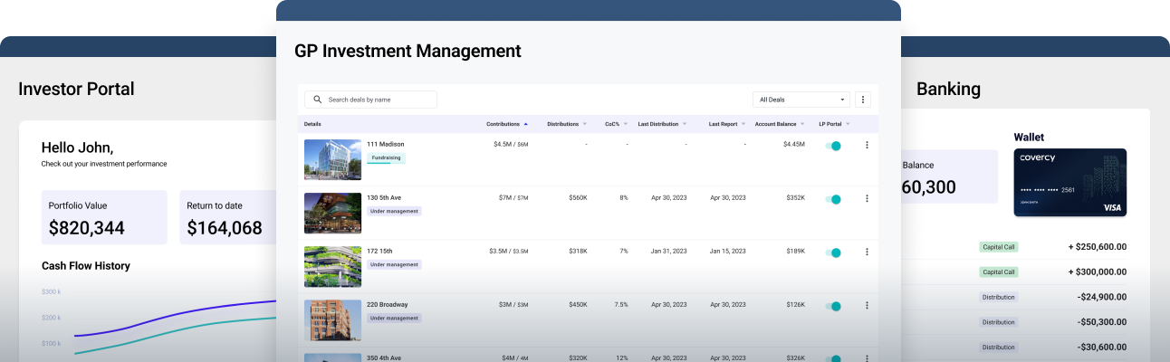Screen dimensions: 1170x362
Task: Toggle LP Portal switch for 130 5th Ave
Action: point(833,199)
